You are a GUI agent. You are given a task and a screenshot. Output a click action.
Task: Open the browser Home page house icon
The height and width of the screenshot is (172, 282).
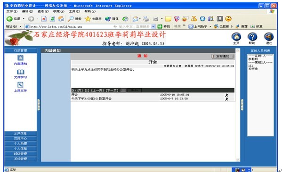coord(61,19)
